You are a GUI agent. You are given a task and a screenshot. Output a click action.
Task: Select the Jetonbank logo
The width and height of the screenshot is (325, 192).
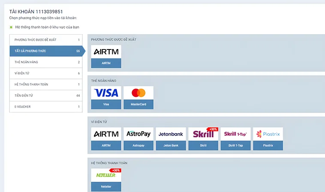point(171,134)
